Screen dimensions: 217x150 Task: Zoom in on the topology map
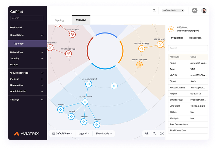point(147,134)
